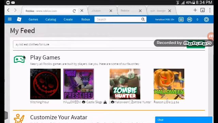Screen dimensions: 218x123
Task: Go forward with the browser forward arrow
Action: (x=15, y=10)
